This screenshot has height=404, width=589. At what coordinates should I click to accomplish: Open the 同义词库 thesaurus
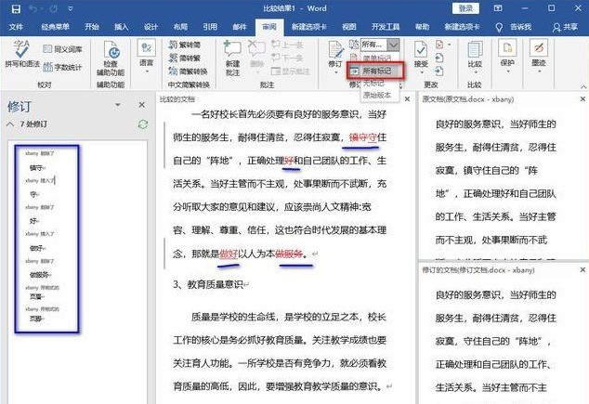click(x=63, y=49)
